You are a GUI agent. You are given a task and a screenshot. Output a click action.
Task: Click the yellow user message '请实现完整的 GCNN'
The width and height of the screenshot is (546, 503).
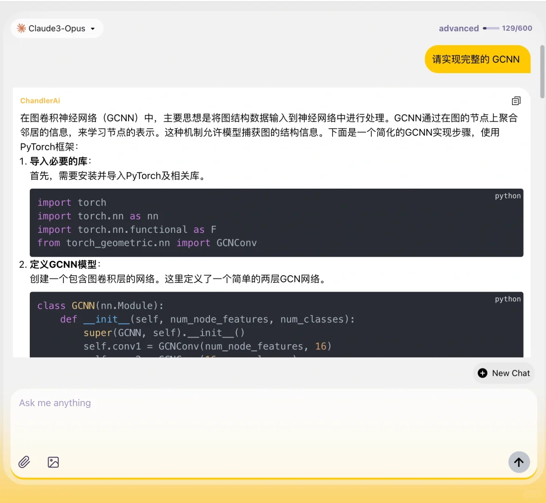coord(478,59)
